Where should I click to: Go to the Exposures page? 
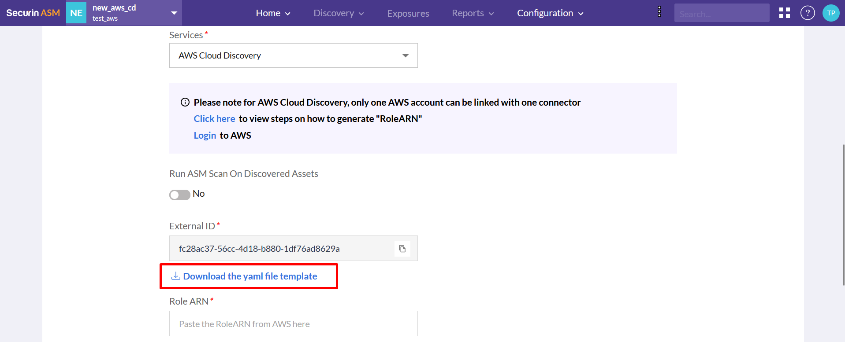click(408, 14)
